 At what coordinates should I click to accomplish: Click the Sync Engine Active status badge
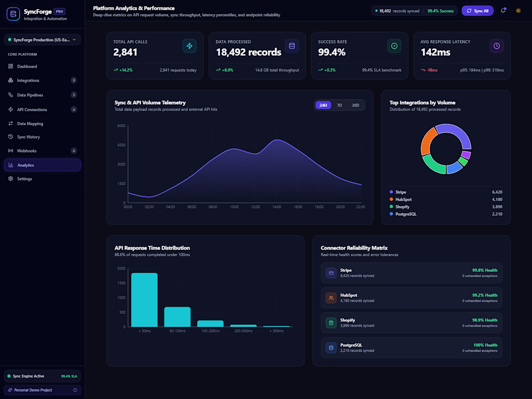click(x=43, y=376)
